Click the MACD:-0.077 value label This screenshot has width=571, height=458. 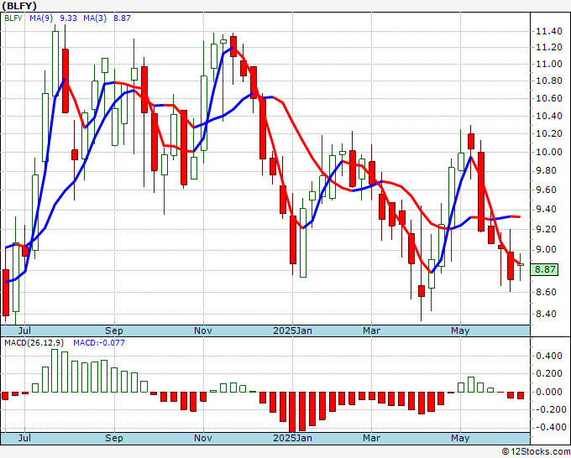[x=99, y=343]
